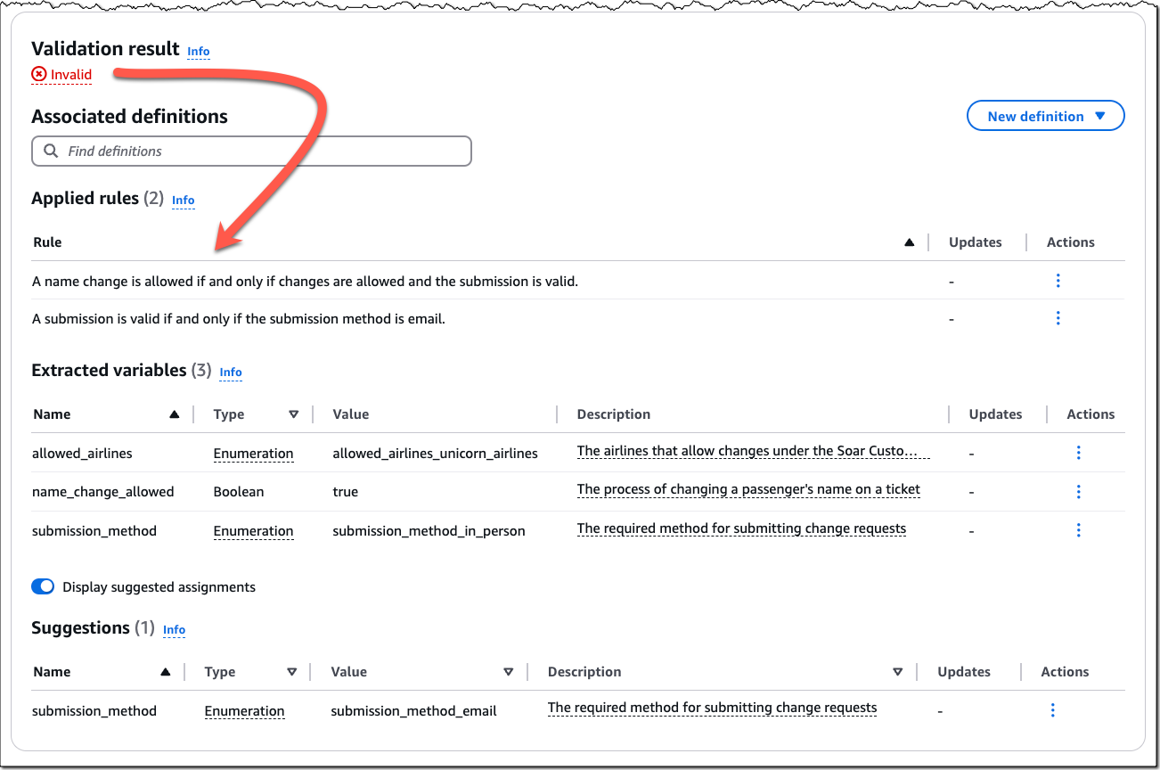This screenshot has width=1160, height=770.
Task: Open Info link next to Applied rules
Action: pos(183,201)
